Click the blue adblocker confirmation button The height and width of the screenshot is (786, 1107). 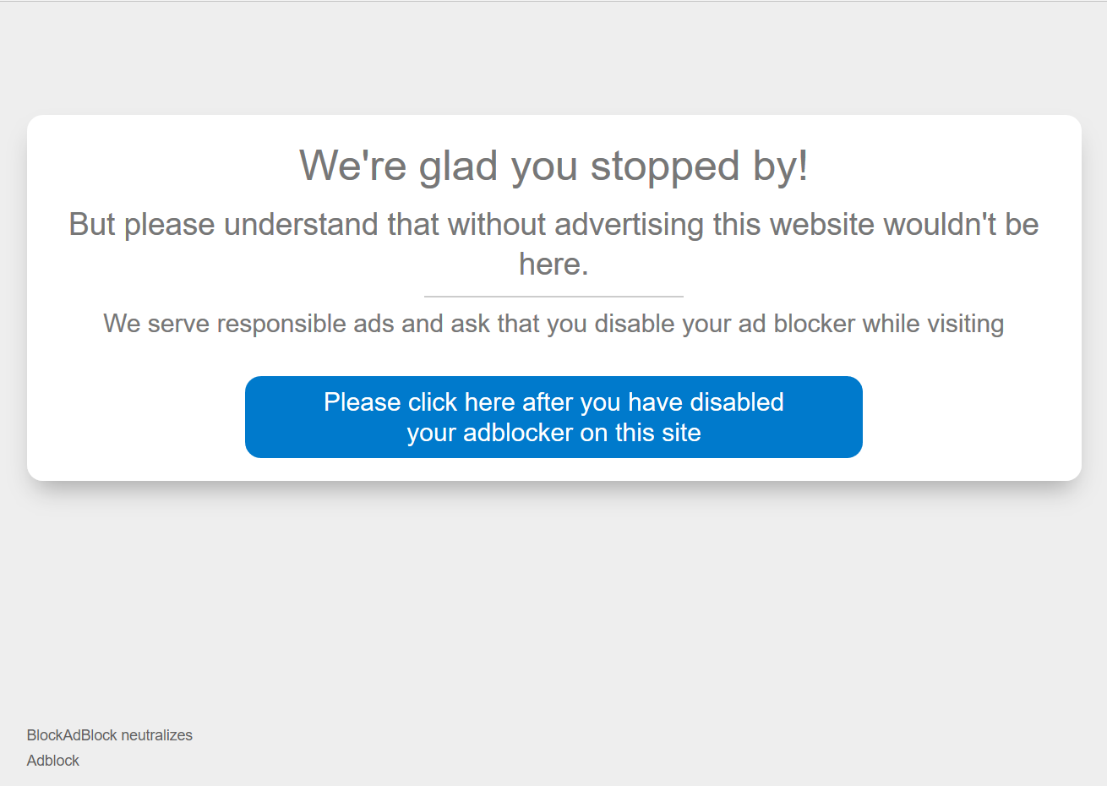coord(553,417)
